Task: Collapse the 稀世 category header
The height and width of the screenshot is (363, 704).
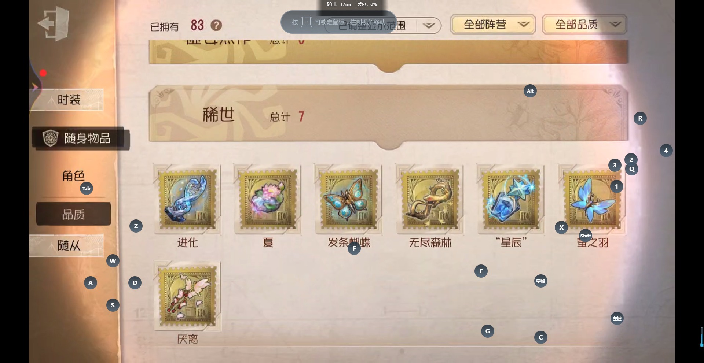Action: pos(389,114)
